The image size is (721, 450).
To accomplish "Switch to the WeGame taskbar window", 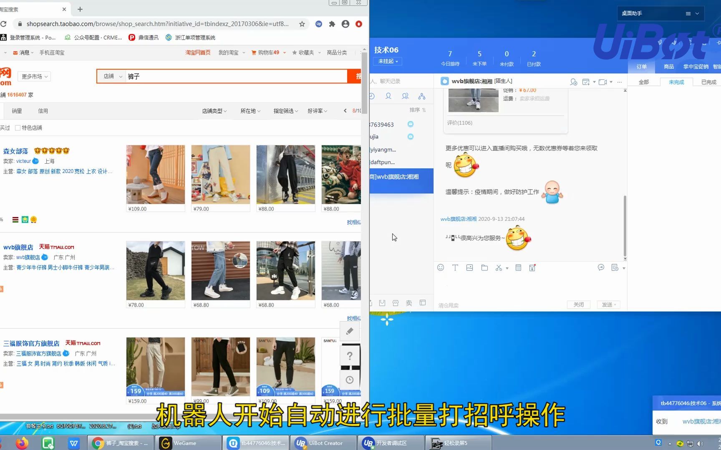I will tap(188, 443).
